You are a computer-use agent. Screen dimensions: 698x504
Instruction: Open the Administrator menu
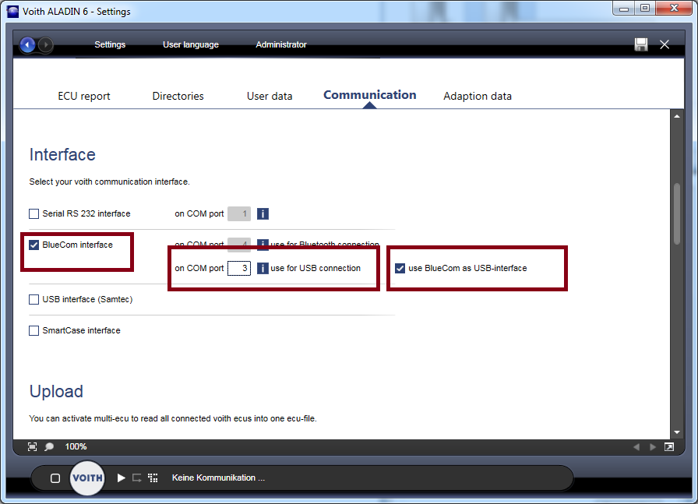pos(281,44)
